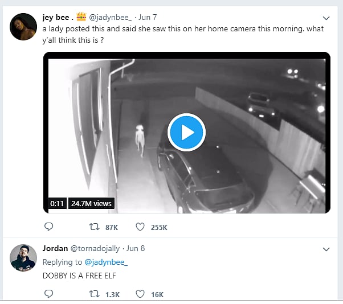Expand options menu on jey bee's tweet

pyautogui.click(x=326, y=18)
